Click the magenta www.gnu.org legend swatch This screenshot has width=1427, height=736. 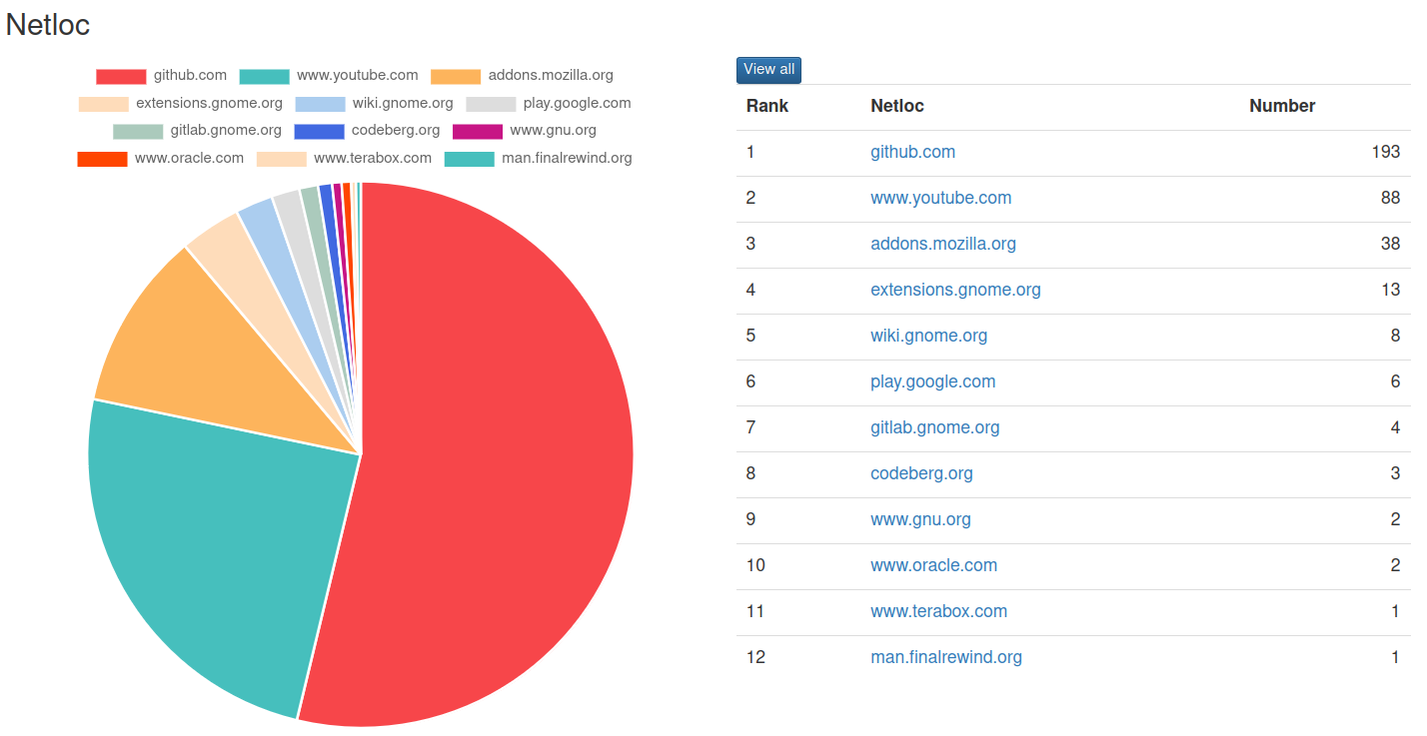[477, 131]
